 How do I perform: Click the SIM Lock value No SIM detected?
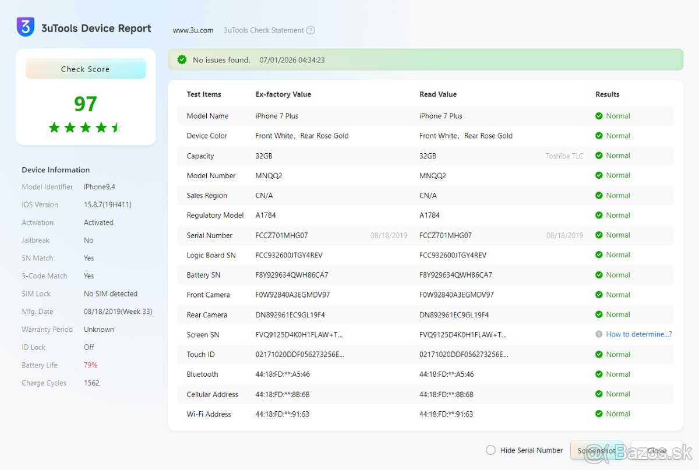click(111, 294)
